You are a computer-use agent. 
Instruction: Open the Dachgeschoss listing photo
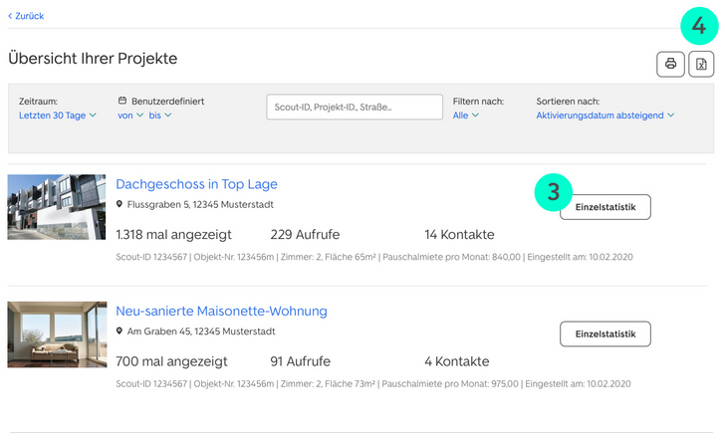56,207
